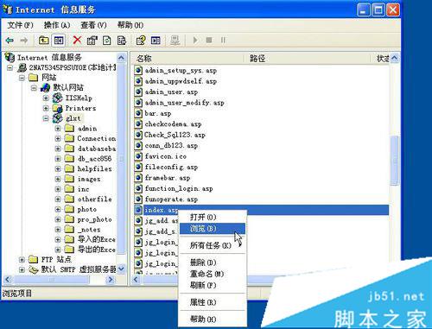Click the file icon of admin_setup_sys.asp
This screenshot has height=329, width=432.
[138, 71]
